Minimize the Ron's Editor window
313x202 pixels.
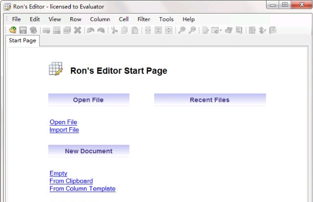(273, 5)
